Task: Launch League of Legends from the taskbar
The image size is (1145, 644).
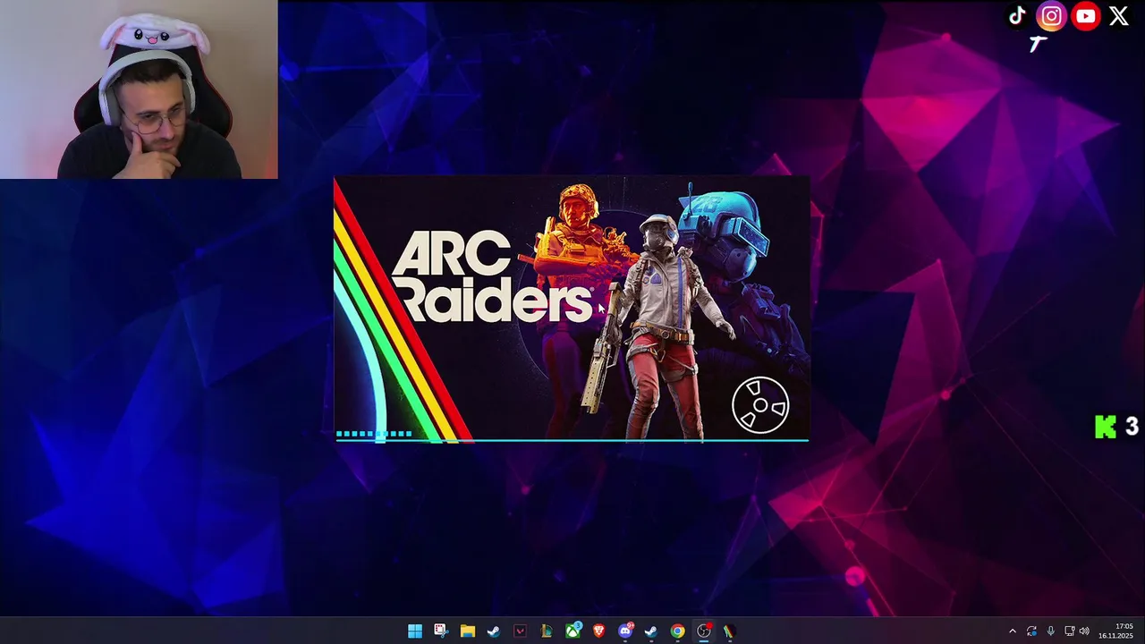Action: pyautogui.click(x=546, y=631)
